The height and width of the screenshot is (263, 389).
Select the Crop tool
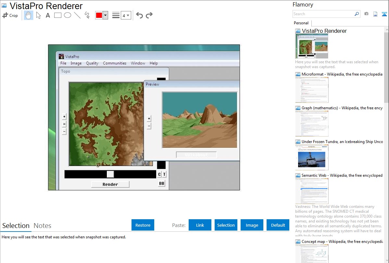tap(10, 15)
